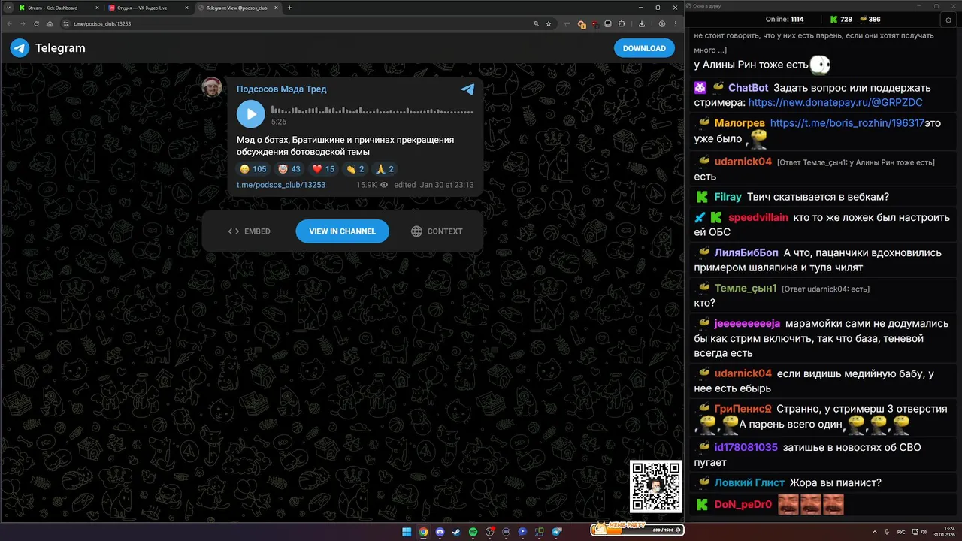This screenshot has width=962, height=541.
Task: Open the donatepay link in ChatBot message
Action: pos(835,102)
